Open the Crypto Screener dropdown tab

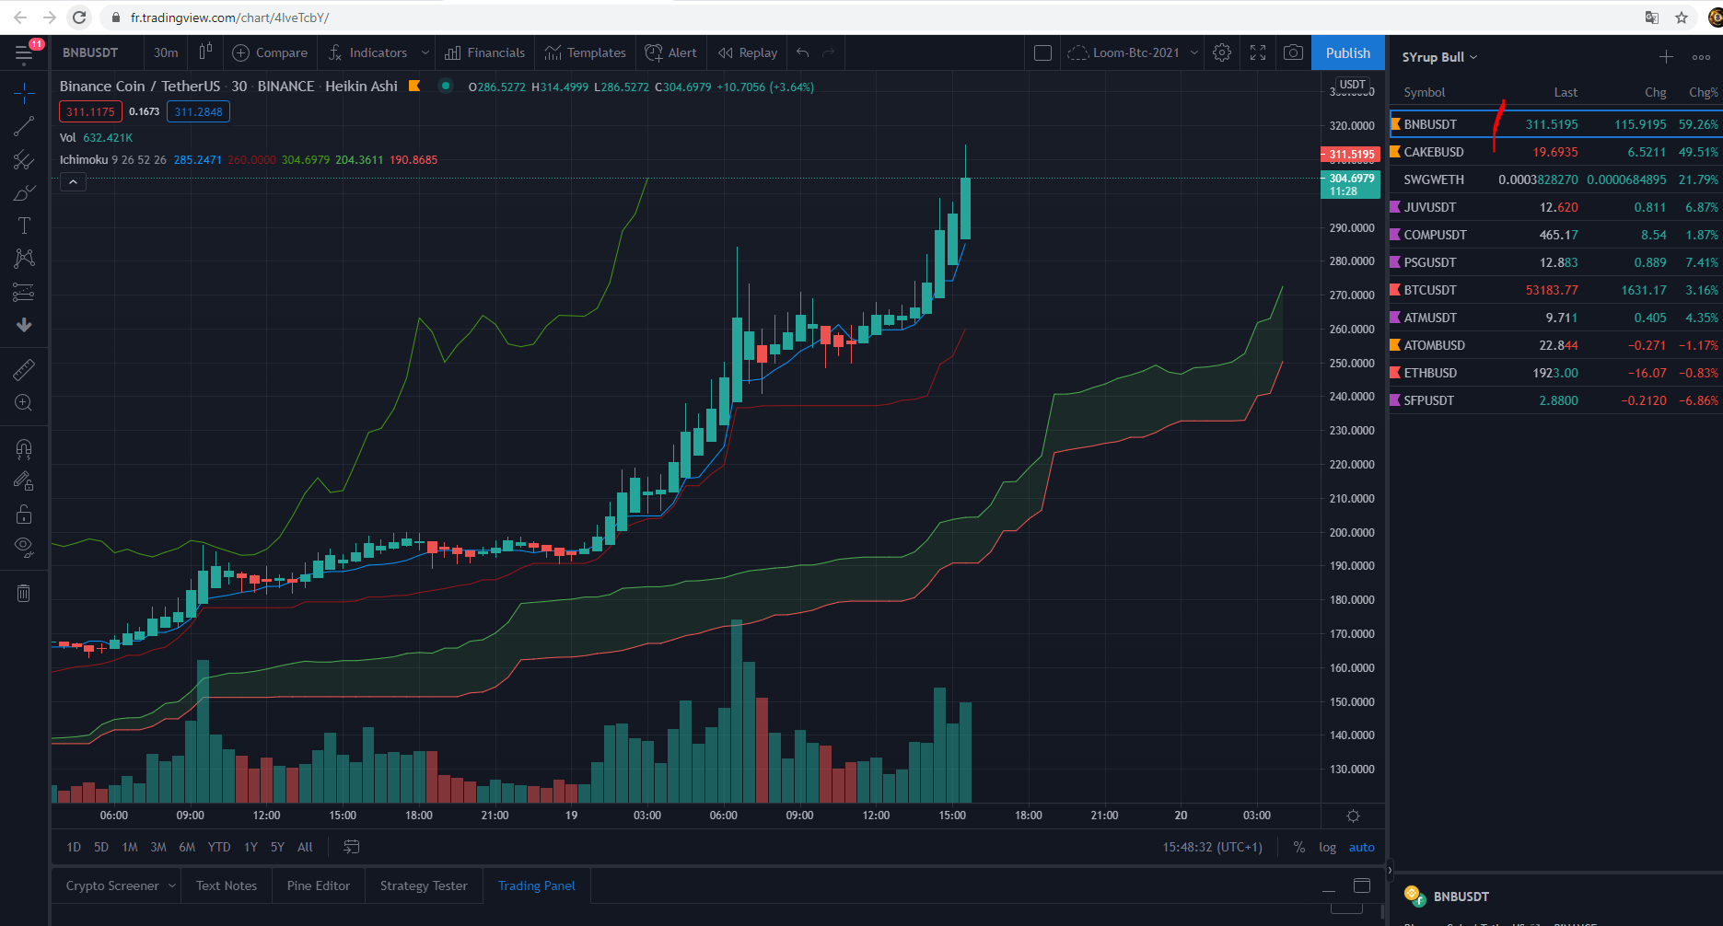120,885
